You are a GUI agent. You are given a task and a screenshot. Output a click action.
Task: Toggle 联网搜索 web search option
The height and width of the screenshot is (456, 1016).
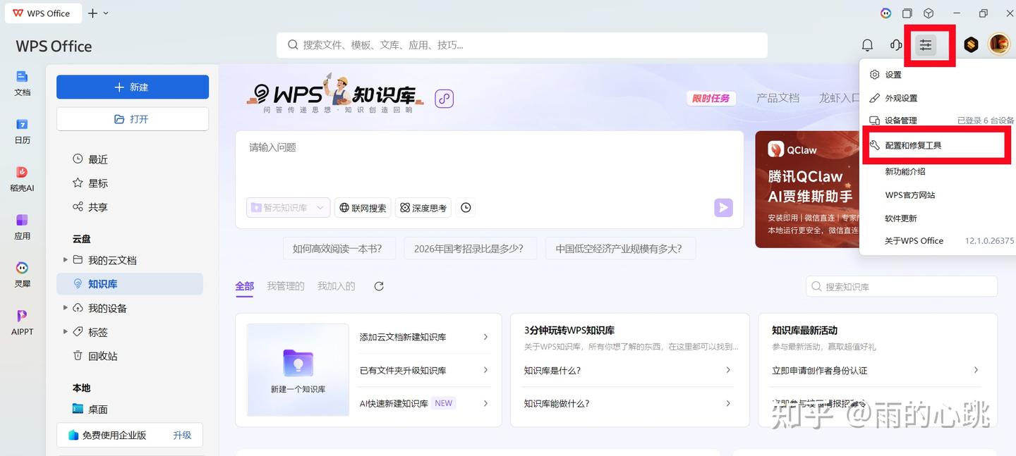click(x=363, y=208)
